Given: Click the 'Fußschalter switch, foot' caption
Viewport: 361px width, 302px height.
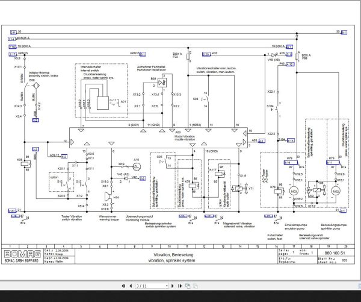Looking at the screenshot, I should click(x=275, y=237).
